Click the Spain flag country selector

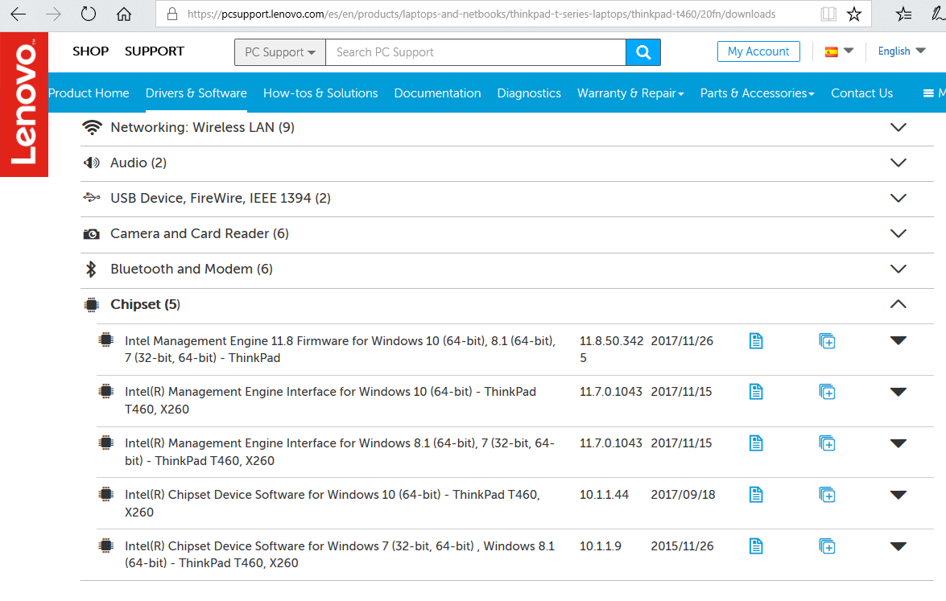click(x=839, y=51)
